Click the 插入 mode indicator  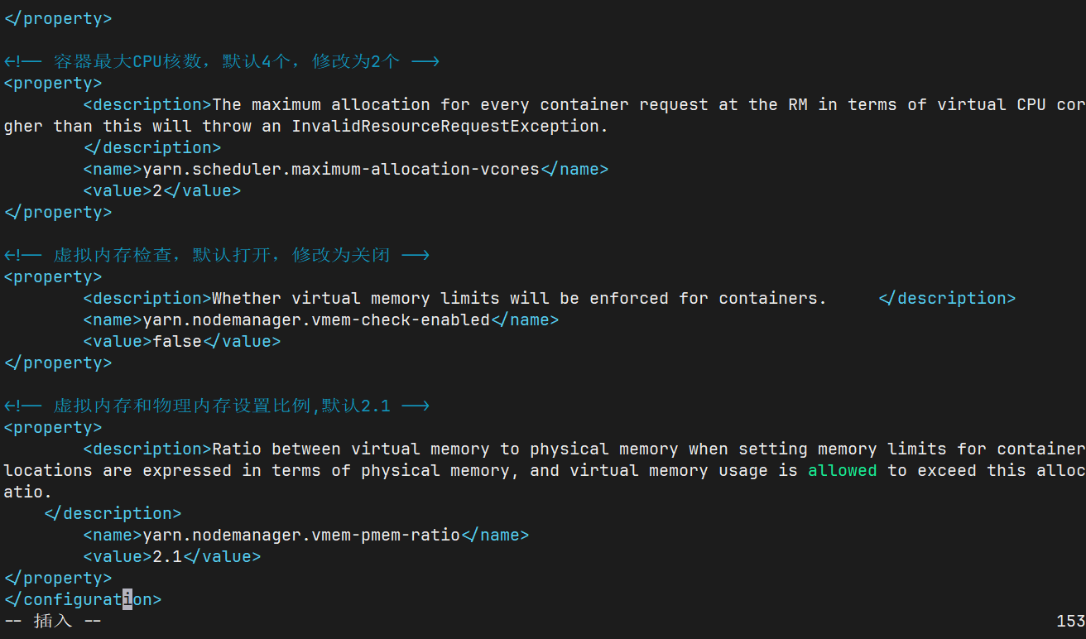point(53,621)
